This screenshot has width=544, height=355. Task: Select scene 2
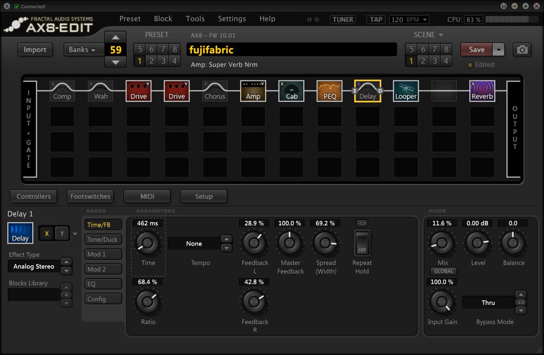423,61
